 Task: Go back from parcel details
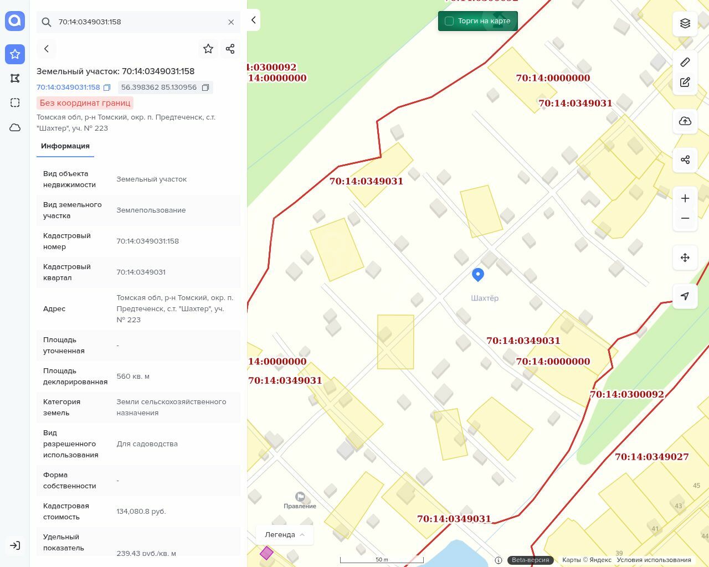(x=47, y=49)
